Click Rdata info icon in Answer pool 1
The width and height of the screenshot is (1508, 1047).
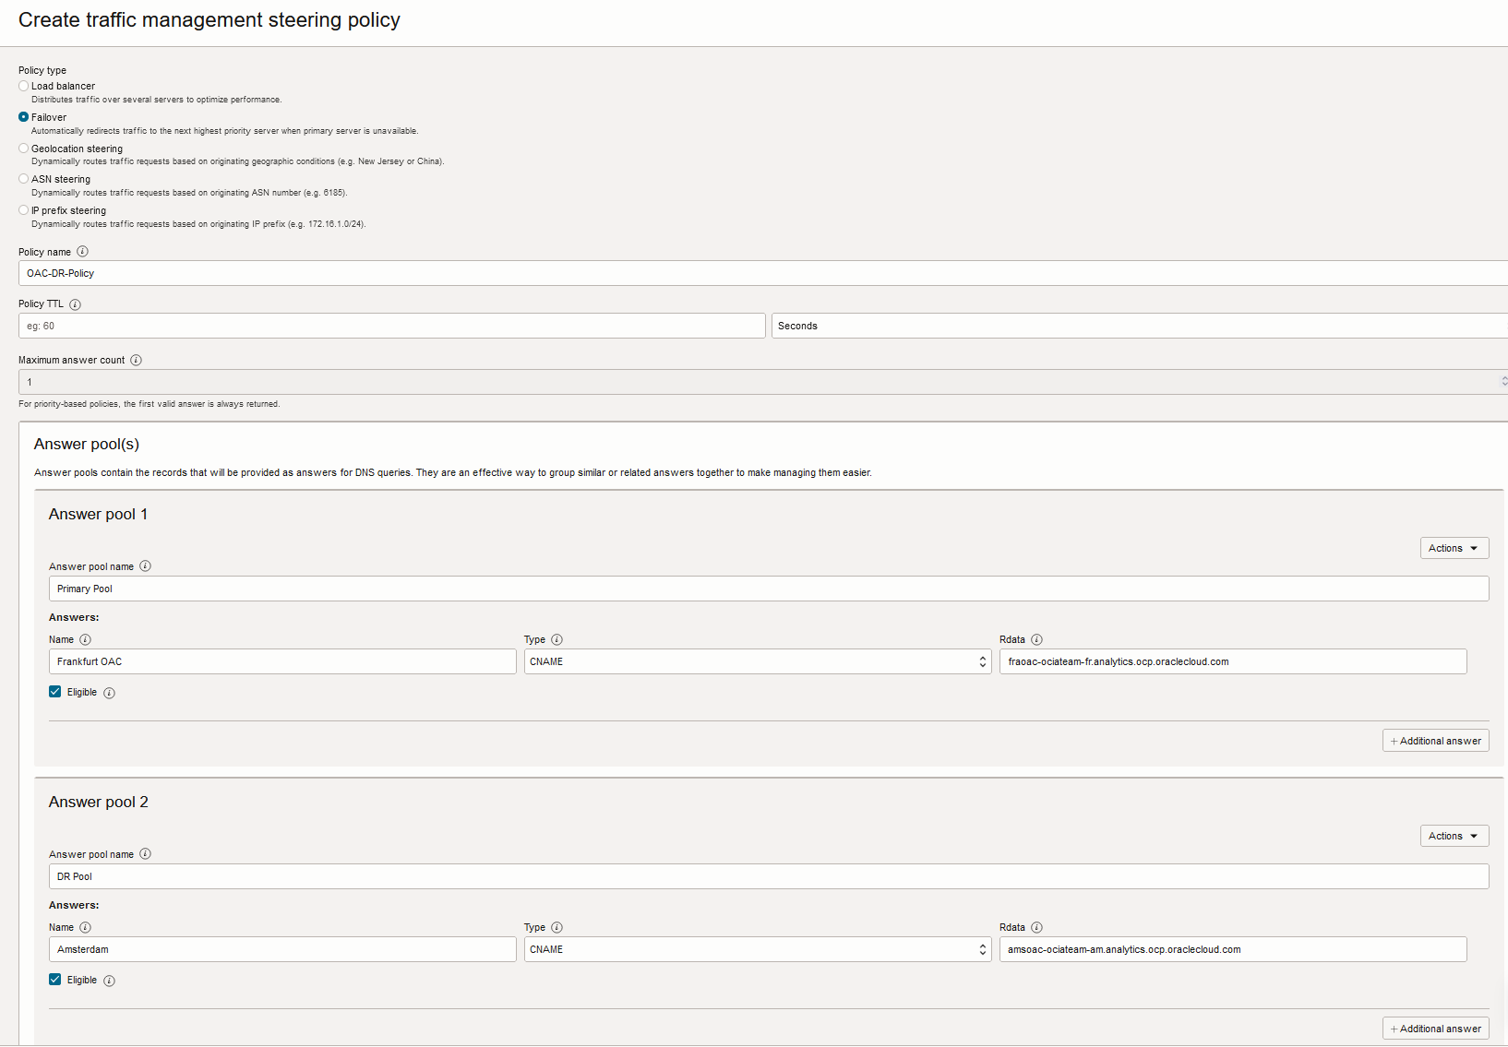(x=1036, y=640)
